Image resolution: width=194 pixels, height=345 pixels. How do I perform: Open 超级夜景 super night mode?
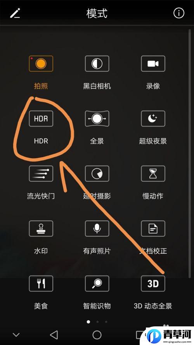pos(153,119)
